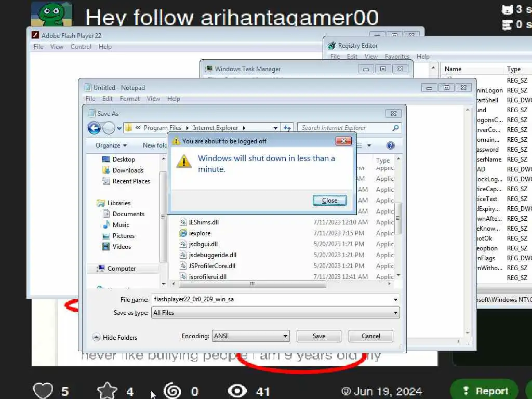Open Desktop in navigation pane
Image resolution: width=532 pixels, height=399 pixels.
[124, 159]
